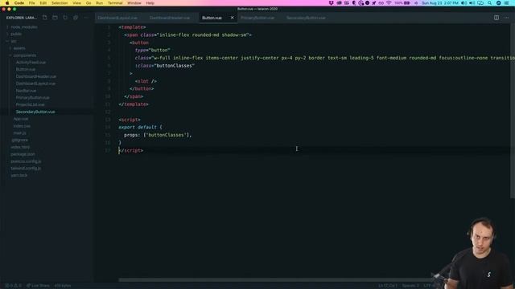Click the New Folder icon in Explorer header
The height and width of the screenshot is (289, 515).
[55, 18]
